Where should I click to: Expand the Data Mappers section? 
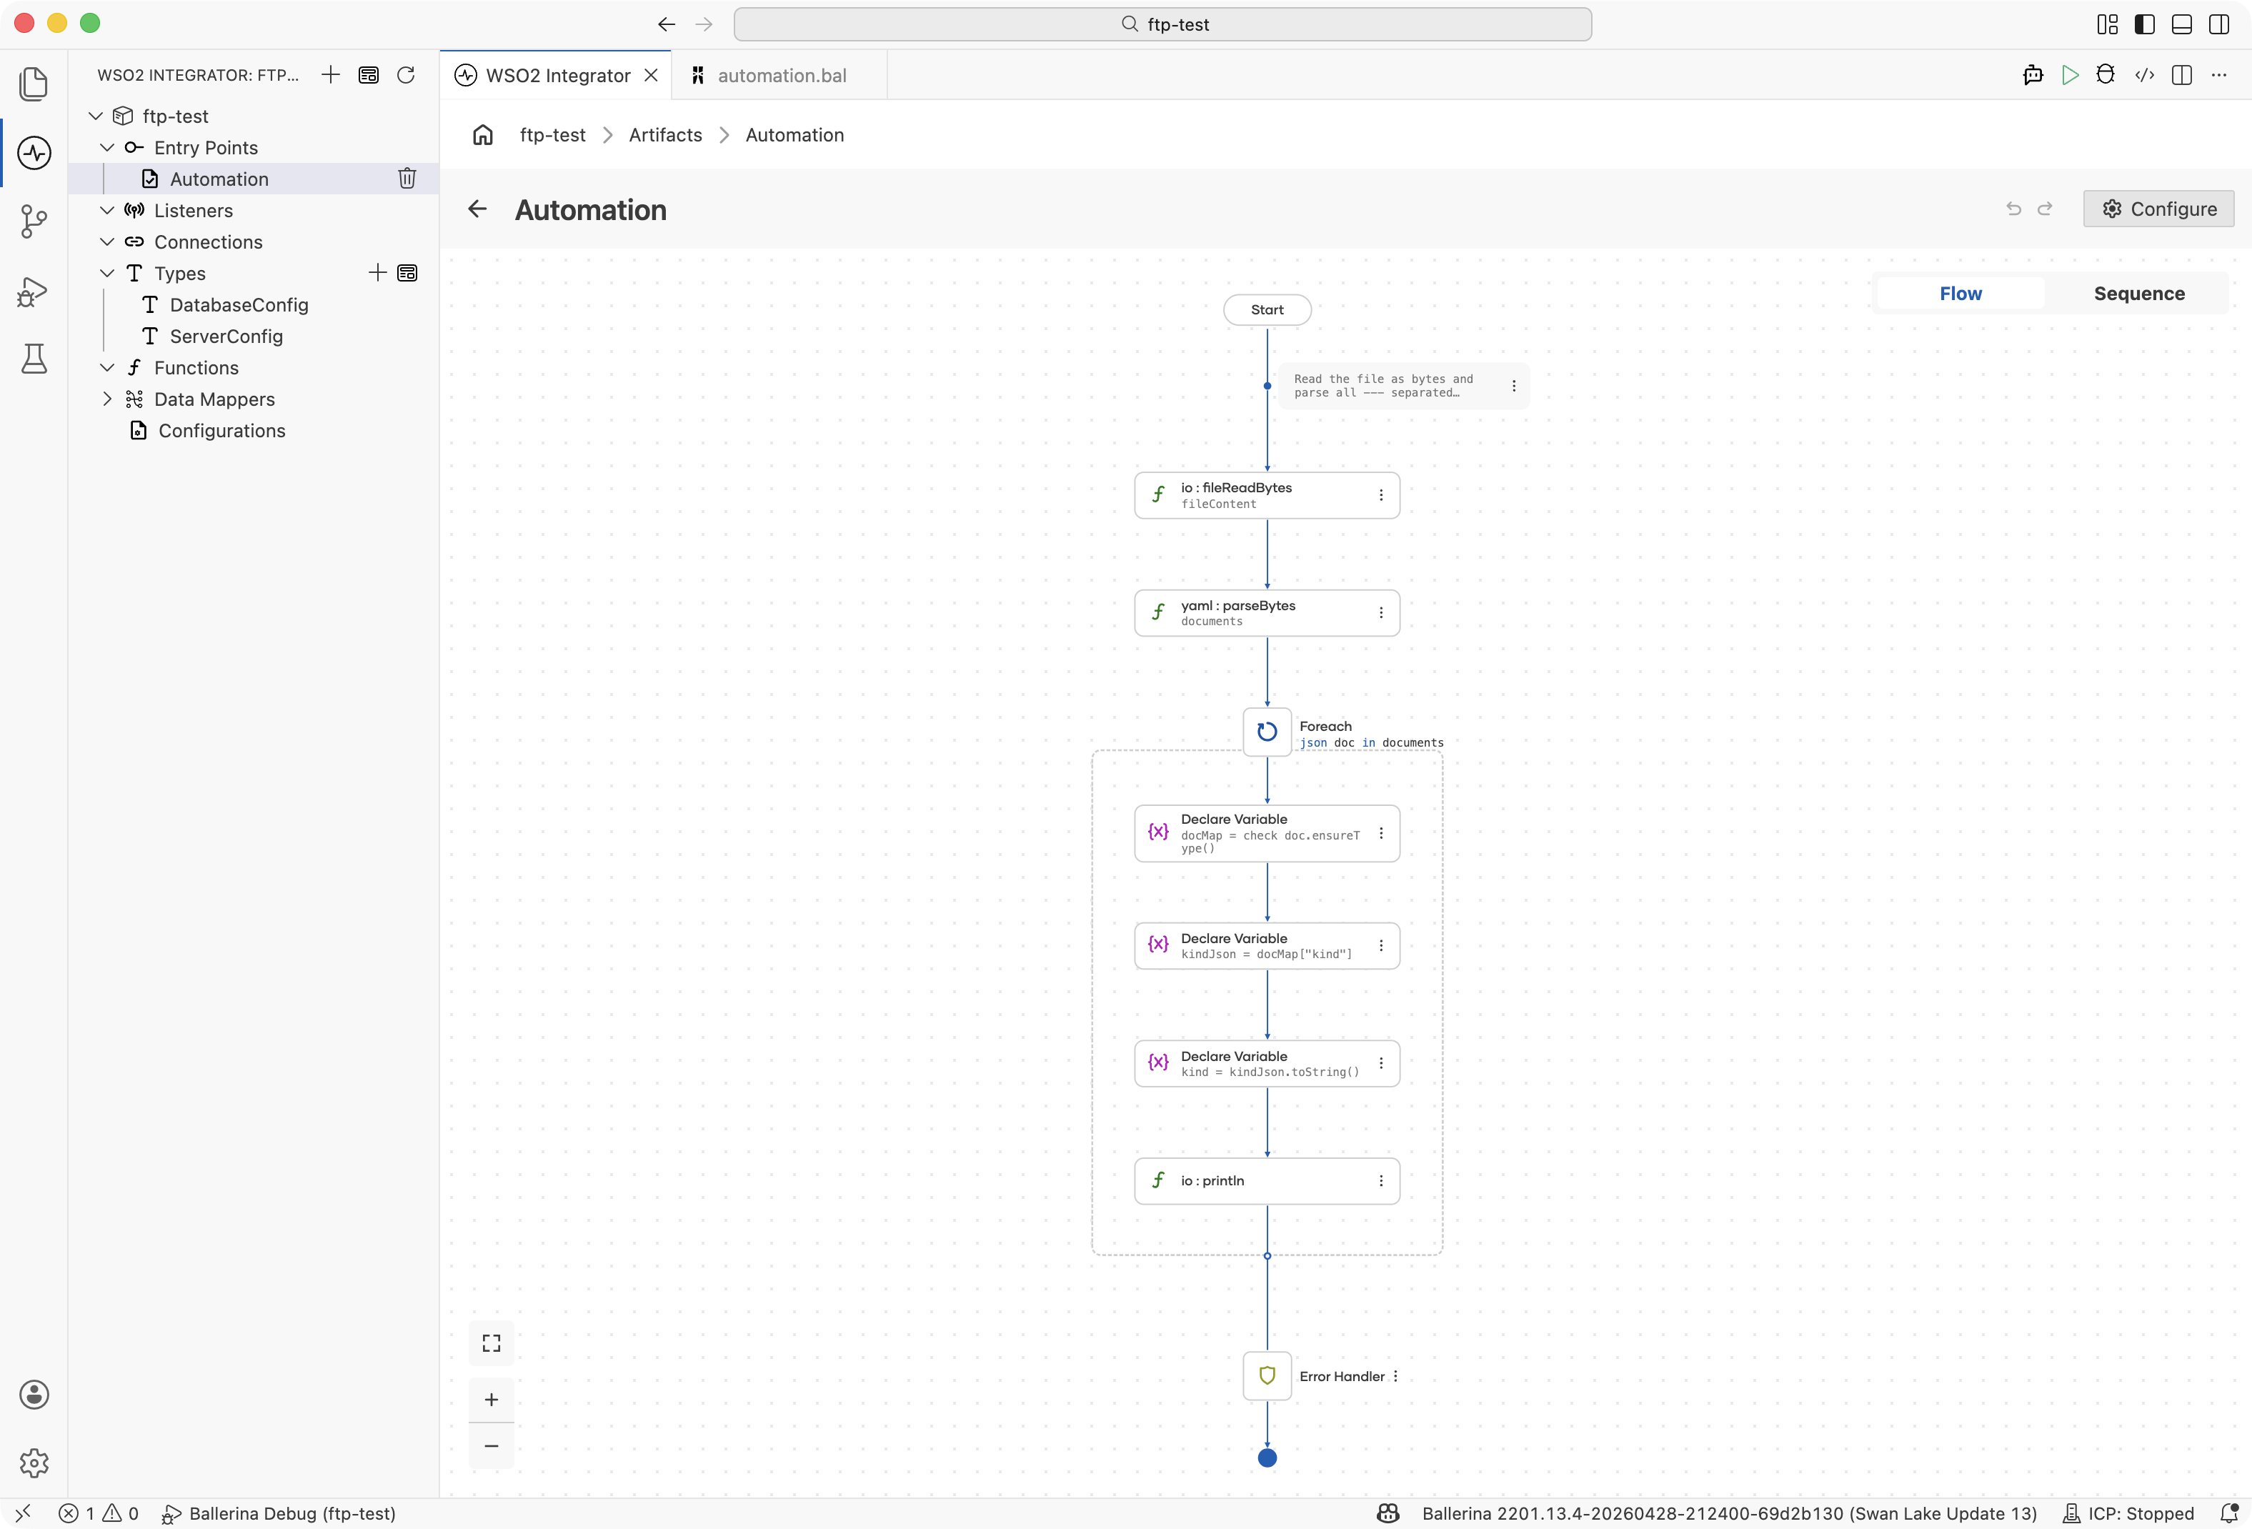pos(108,399)
